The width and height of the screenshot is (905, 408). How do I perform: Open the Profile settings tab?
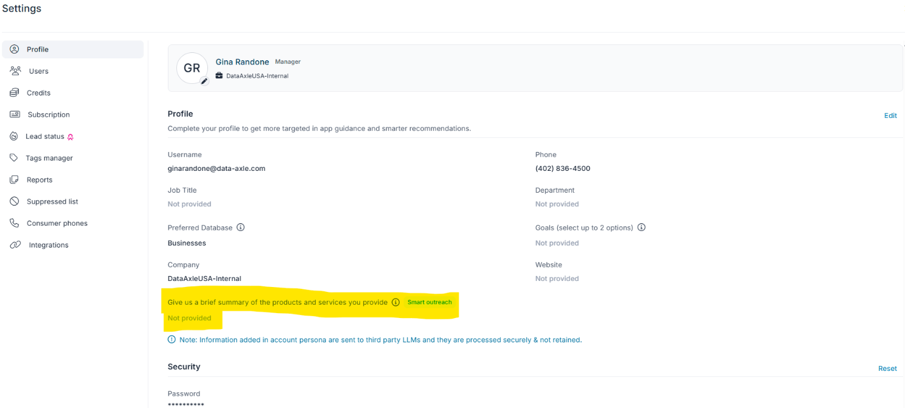tap(38, 49)
